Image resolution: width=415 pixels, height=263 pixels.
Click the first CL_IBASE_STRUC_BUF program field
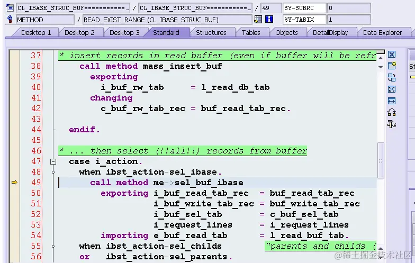73,8
